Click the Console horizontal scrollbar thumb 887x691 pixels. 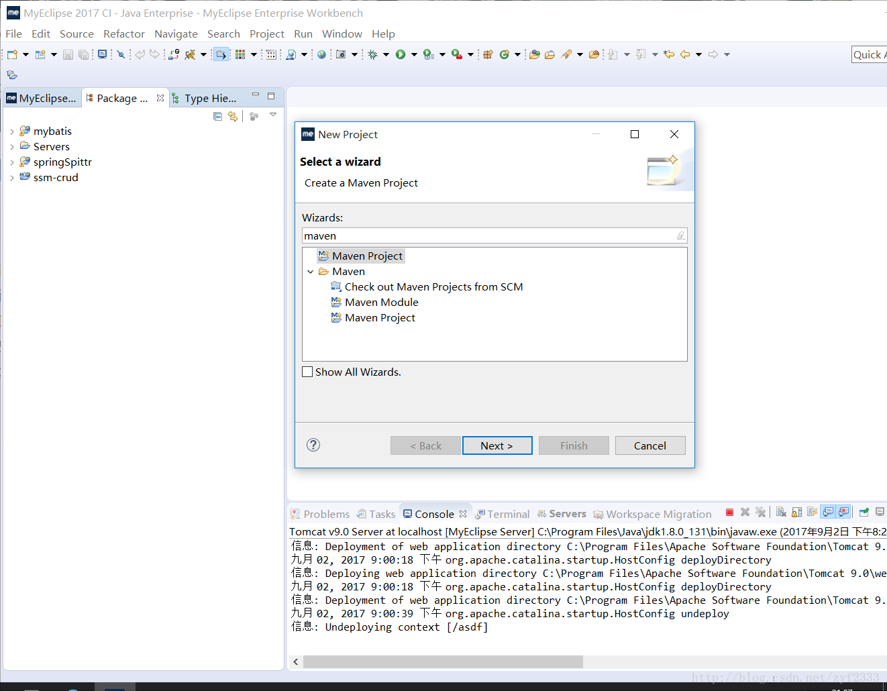coord(443,661)
